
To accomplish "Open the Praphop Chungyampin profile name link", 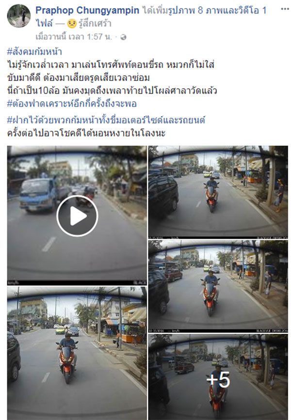I will 87,10.
